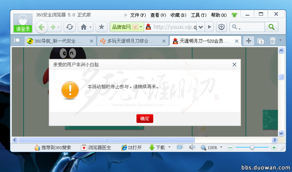The width and height of the screenshot is (292, 172).
Task: Click the 品牌官网 site badge
Action: coord(122,27)
